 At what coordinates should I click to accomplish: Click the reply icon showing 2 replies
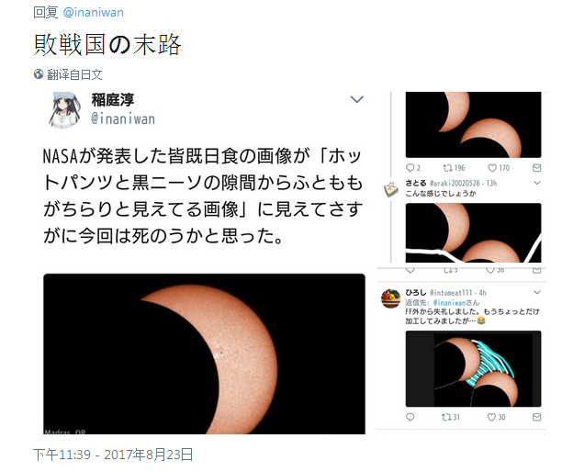pyautogui.click(x=410, y=168)
